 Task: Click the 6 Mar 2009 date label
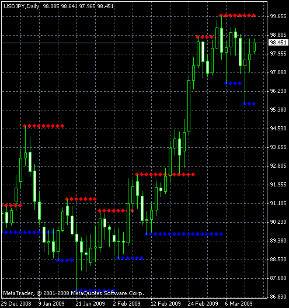tap(239, 304)
